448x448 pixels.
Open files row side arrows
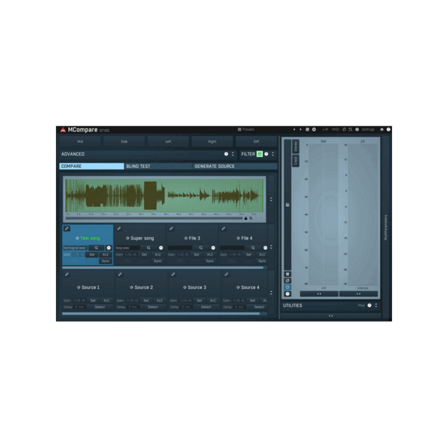coord(271,247)
